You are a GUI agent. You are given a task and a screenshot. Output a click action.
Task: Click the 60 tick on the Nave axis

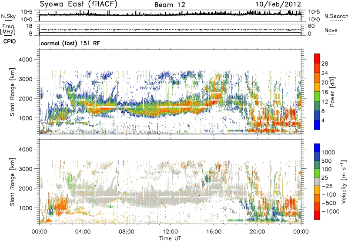[x=311, y=26]
